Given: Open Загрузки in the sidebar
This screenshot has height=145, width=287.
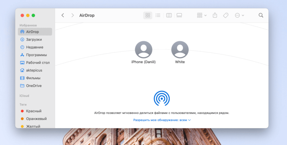Looking at the screenshot, I should point(35,39).
